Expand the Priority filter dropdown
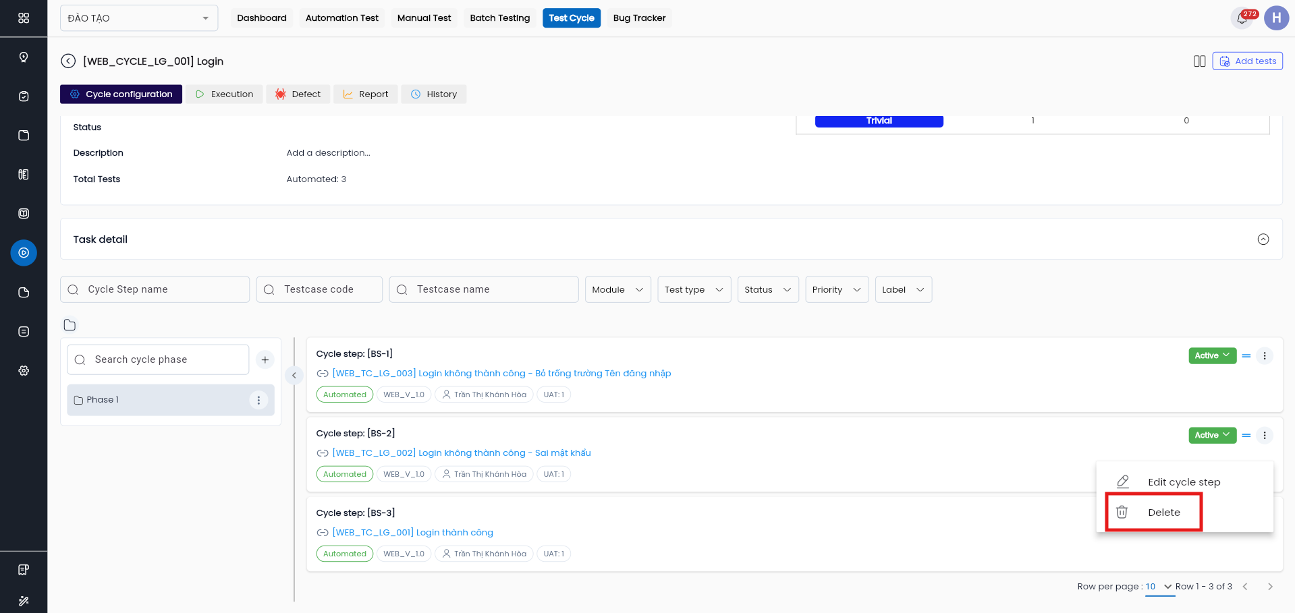The height and width of the screenshot is (613, 1295). tap(836, 290)
